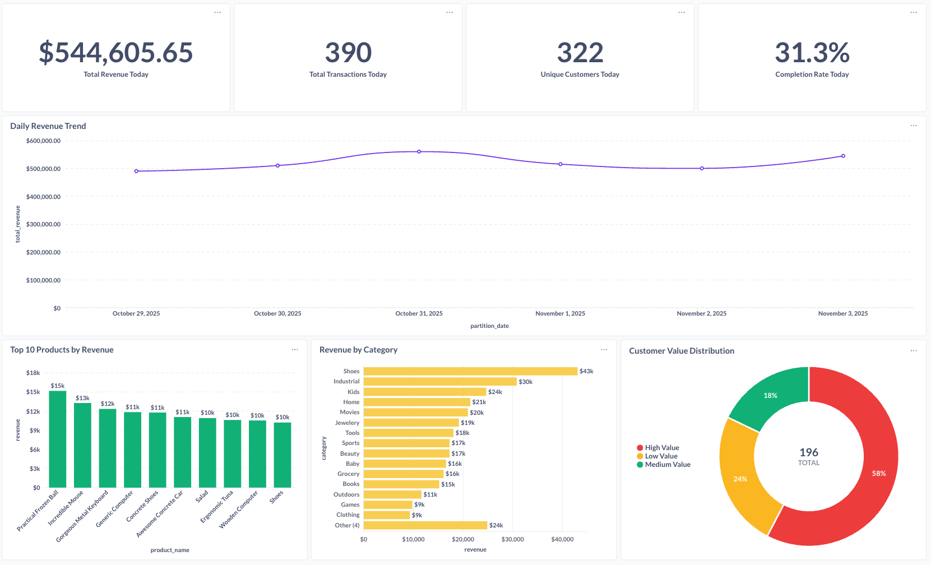The image size is (931, 565).
Task: Click the Other (4) $24k category bar
Action: [425, 525]
